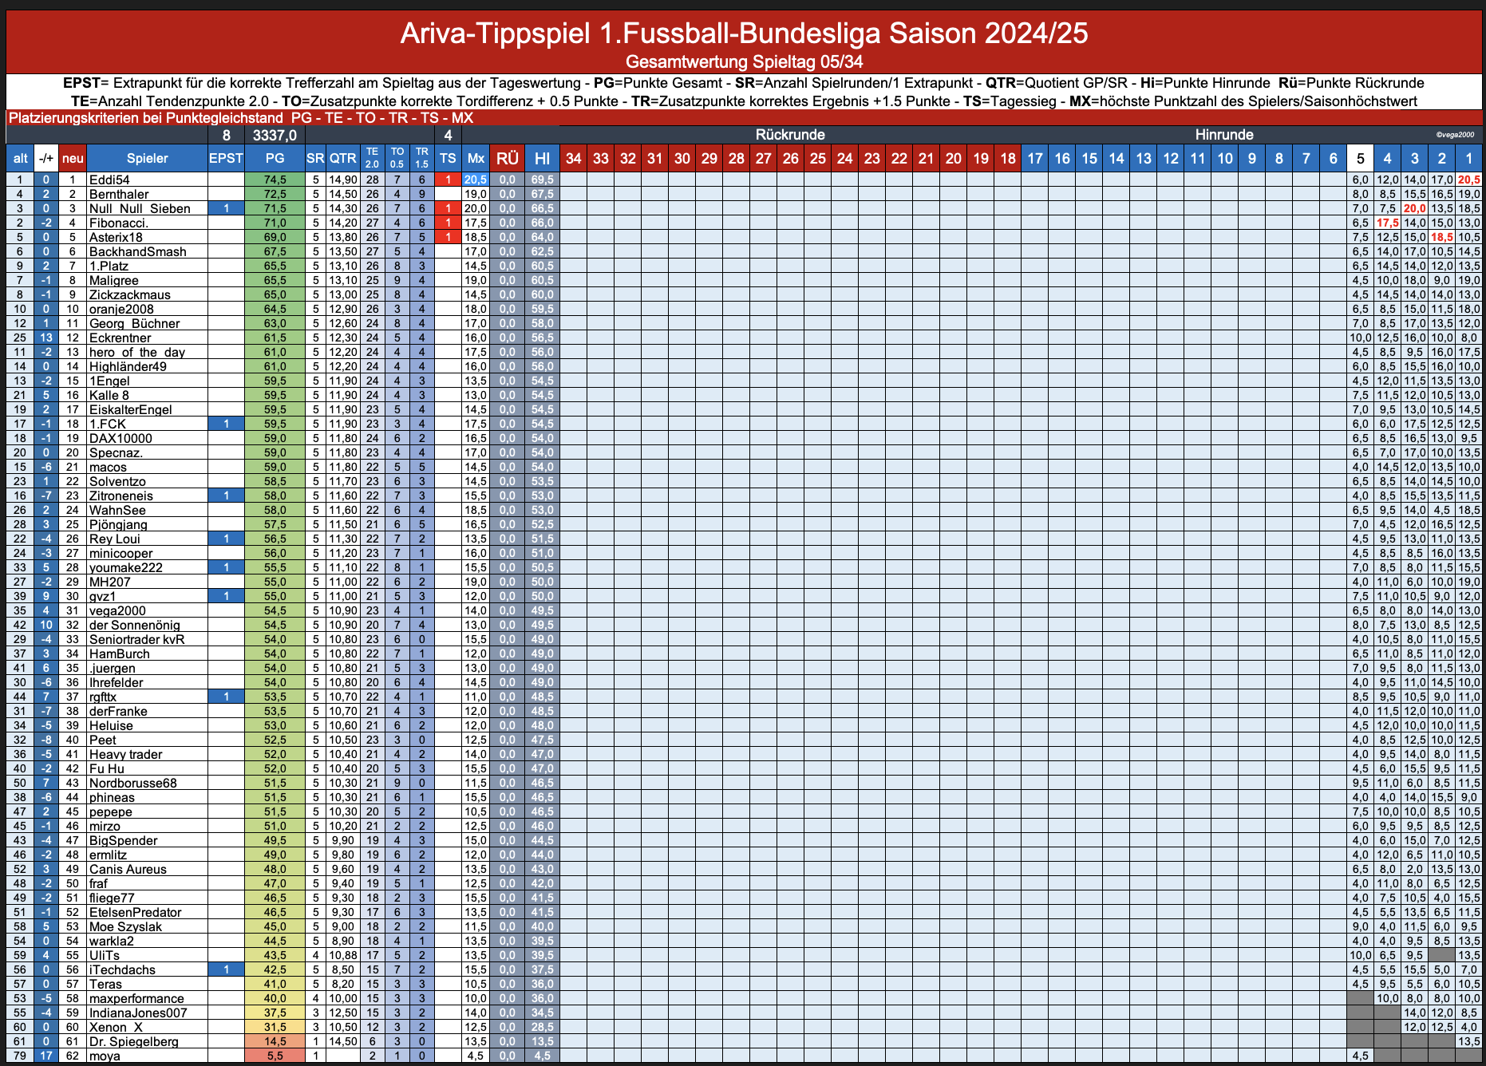Click the 'Rückrunde' section header
The height and width of the screenshot is (1066, 1486).
pos(790,135)
